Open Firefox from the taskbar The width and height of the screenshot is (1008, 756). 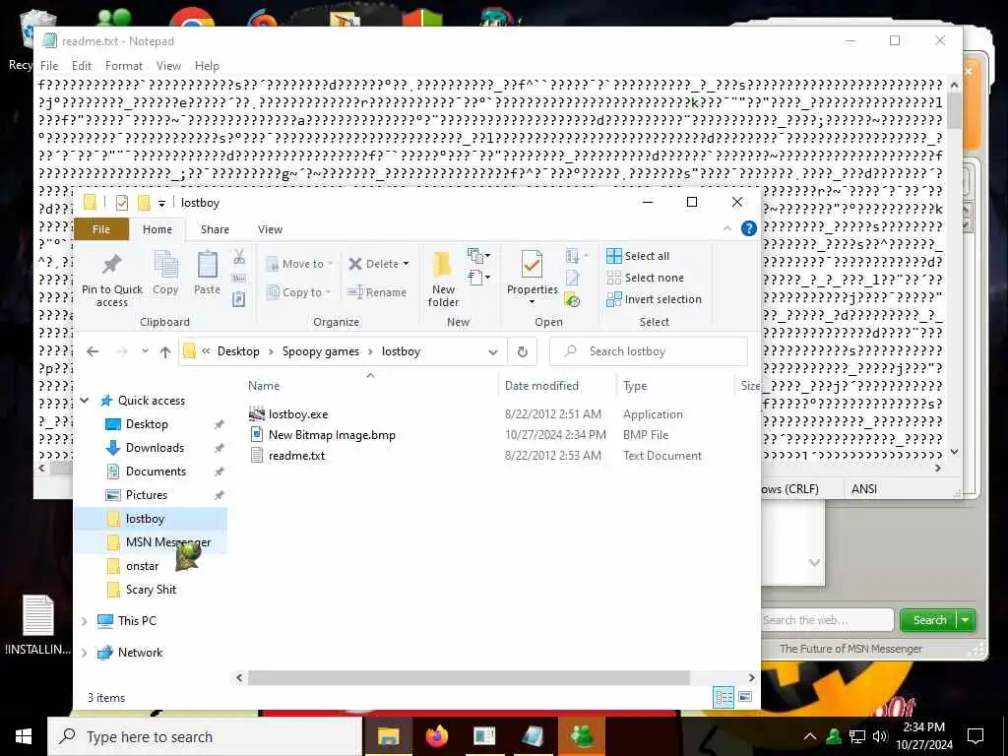436,736
